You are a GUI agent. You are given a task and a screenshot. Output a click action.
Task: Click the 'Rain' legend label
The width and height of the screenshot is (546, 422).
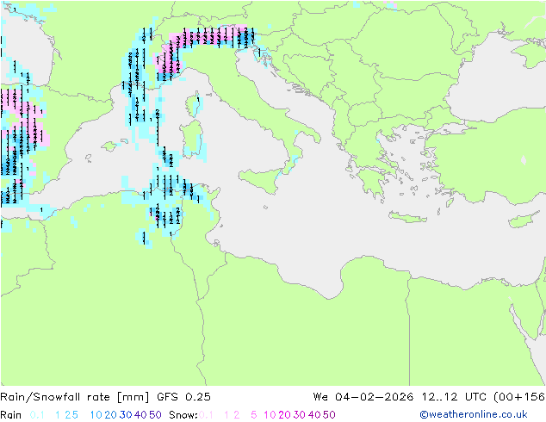[x=11, y=415]
